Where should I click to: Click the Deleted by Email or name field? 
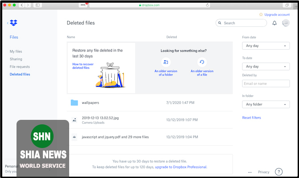tap(266, 84)
